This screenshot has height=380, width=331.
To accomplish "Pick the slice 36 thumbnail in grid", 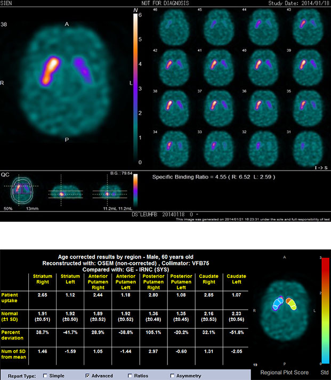I will click(x=263, y=109).
